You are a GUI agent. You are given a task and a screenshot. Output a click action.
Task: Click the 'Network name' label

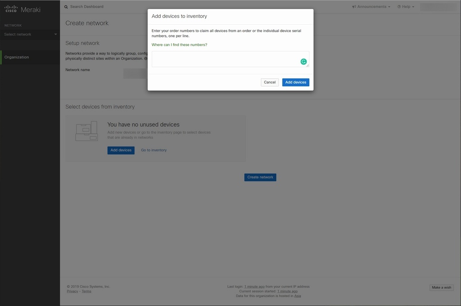(x=77, y=70)
